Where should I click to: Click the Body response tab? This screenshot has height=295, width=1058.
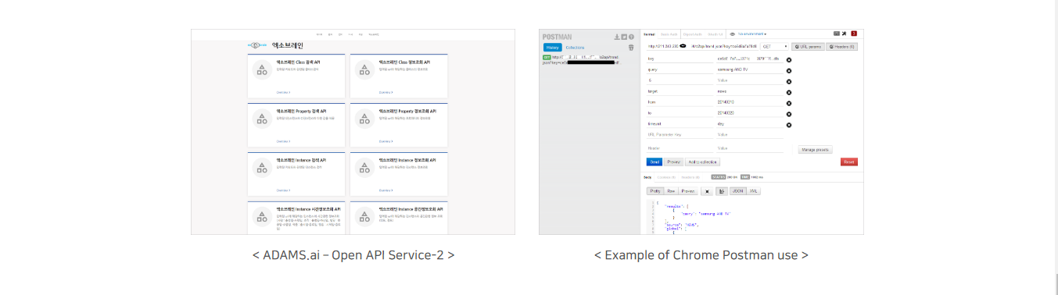pyautogui.click(x=647, y=177)
